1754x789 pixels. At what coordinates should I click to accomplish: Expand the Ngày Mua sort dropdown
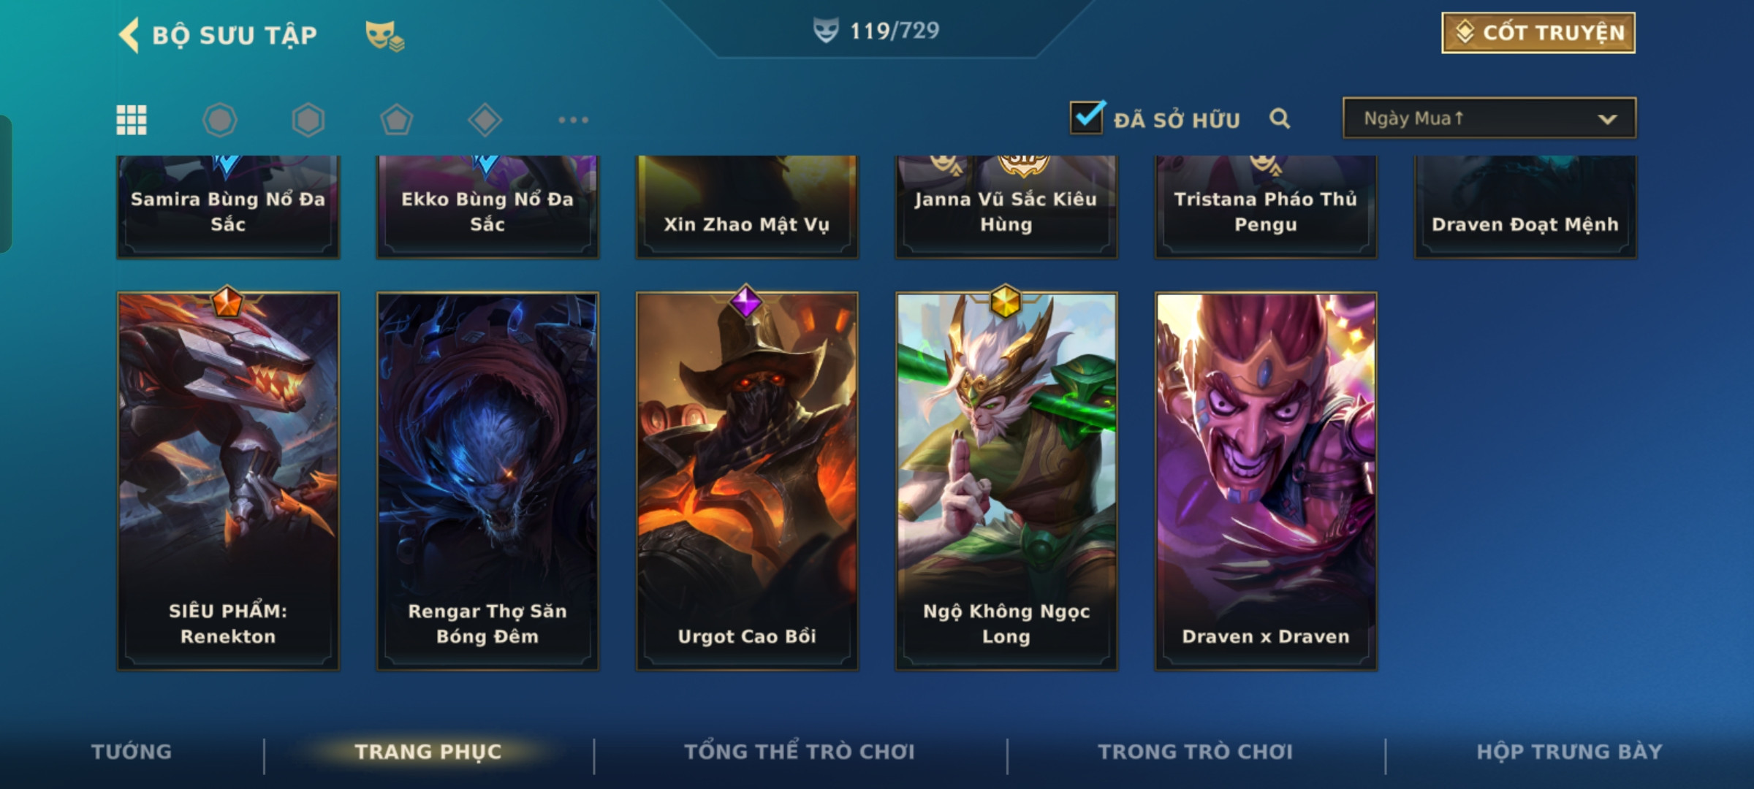point(1489,118)
